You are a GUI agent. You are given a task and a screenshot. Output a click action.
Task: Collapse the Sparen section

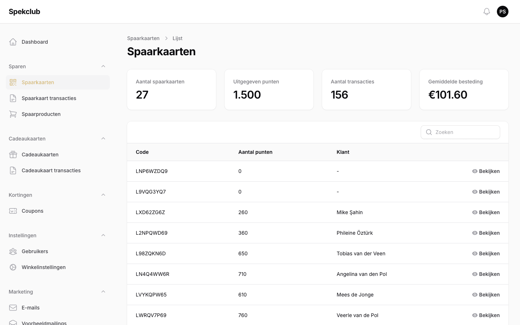[103, 66]
